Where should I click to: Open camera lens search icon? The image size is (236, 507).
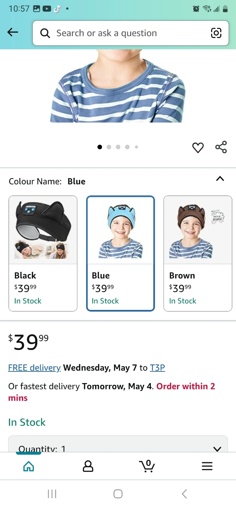pyautogui.click(x=216, y=33)
